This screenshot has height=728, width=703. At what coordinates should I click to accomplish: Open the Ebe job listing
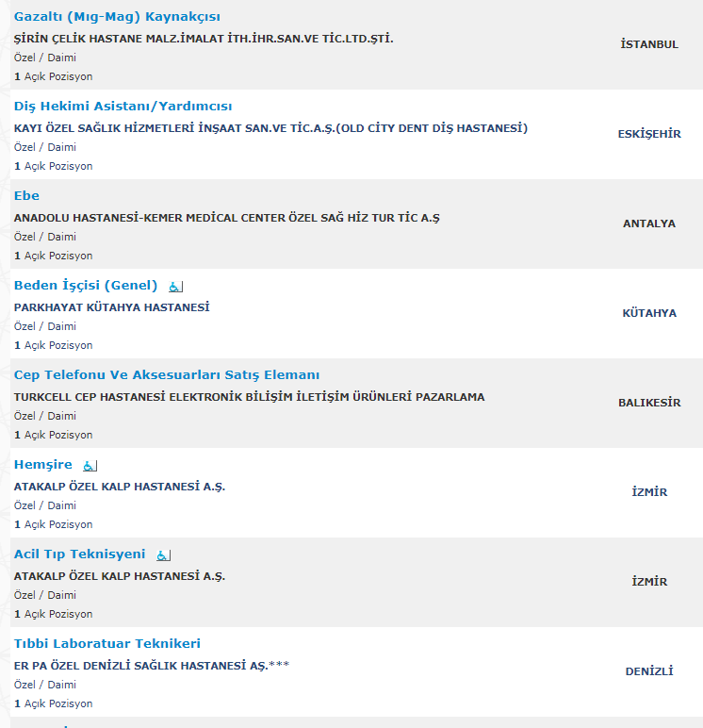pos(26,196)
